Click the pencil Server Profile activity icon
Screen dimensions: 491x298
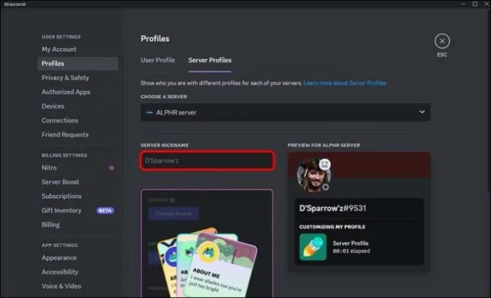pos(312,247)
